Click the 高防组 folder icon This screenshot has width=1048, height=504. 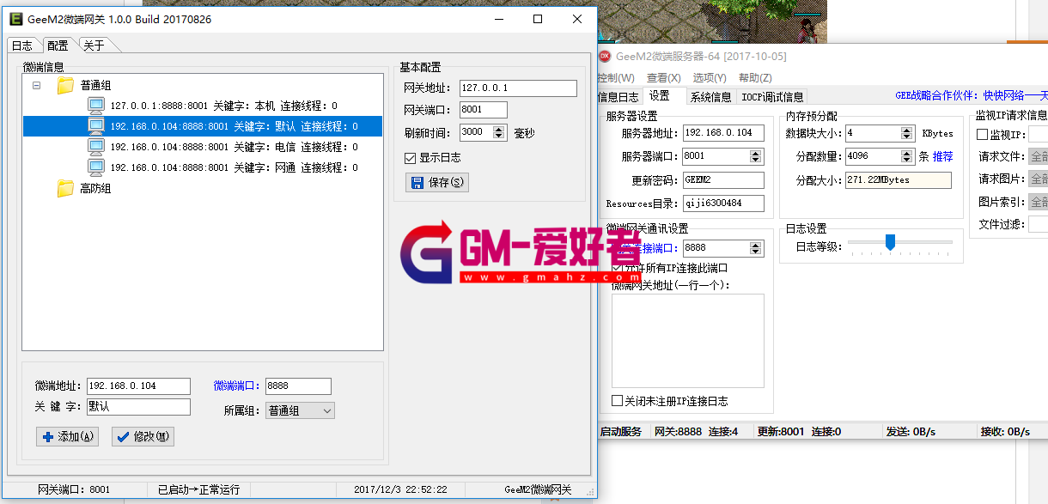65,188
